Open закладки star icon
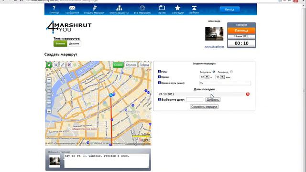The image size is (306, 172). tap(177, 8)
